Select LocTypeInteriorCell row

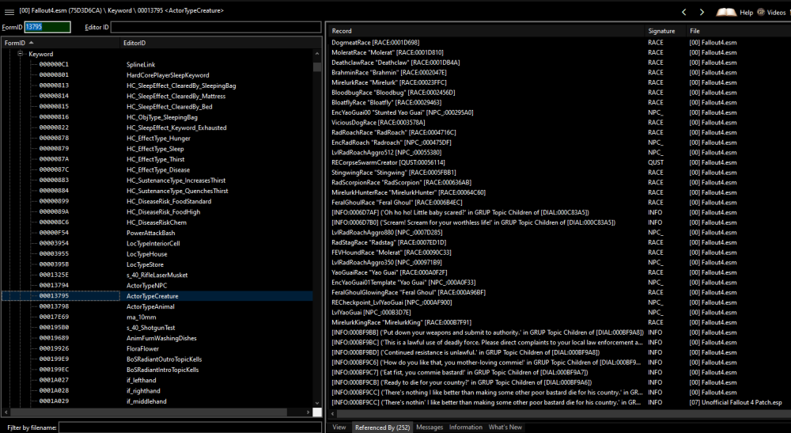pos(157,243)
